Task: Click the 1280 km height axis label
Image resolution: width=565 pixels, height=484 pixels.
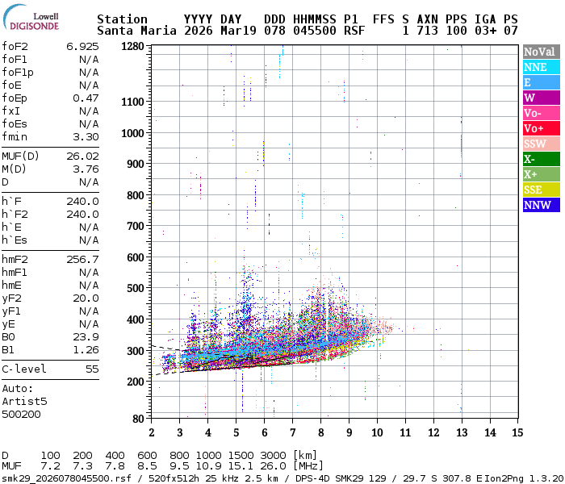Action: pos(132,47)
